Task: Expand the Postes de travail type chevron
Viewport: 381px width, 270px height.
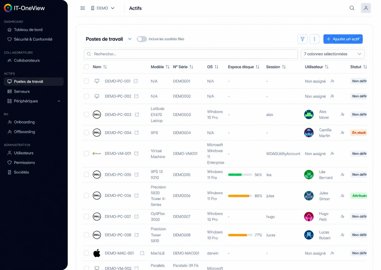Action: pos(130,39)
